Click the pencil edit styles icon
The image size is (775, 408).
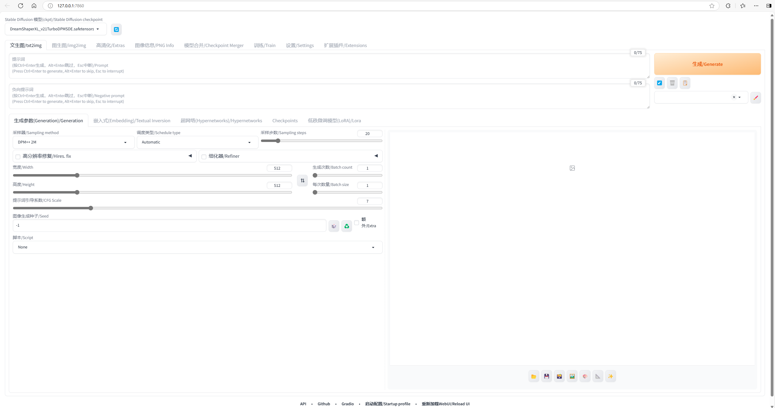pyautogui.click(x=756, y=97)
